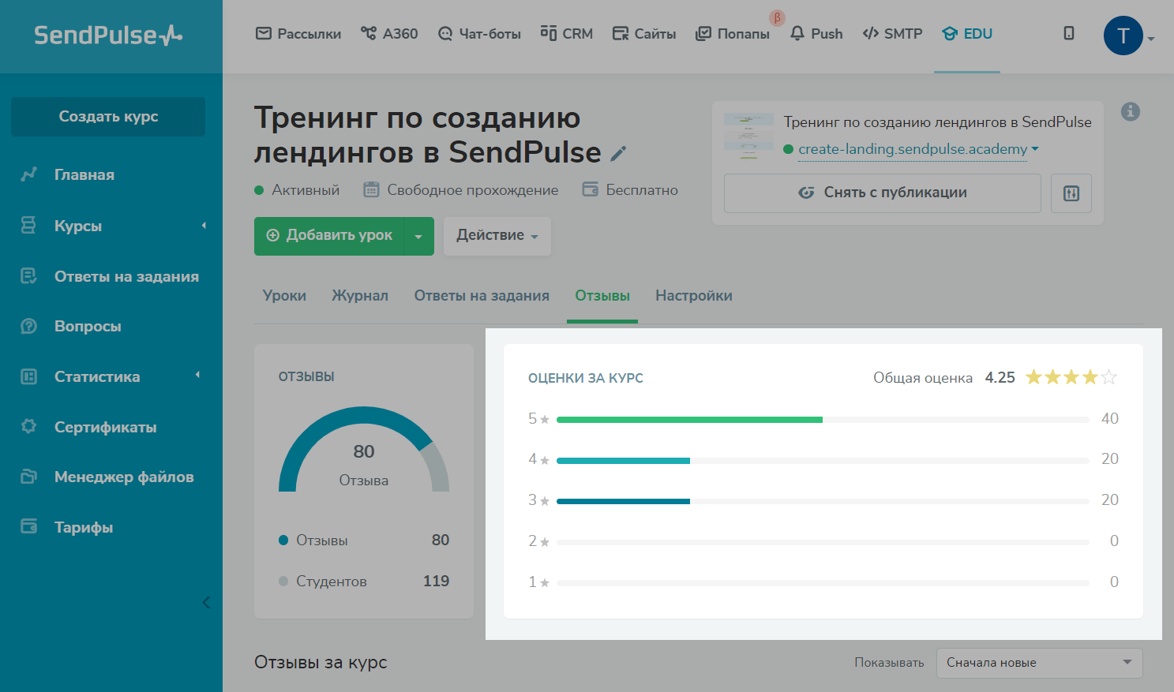Open Сертификаты in the sidebar

tap(105, 427)
